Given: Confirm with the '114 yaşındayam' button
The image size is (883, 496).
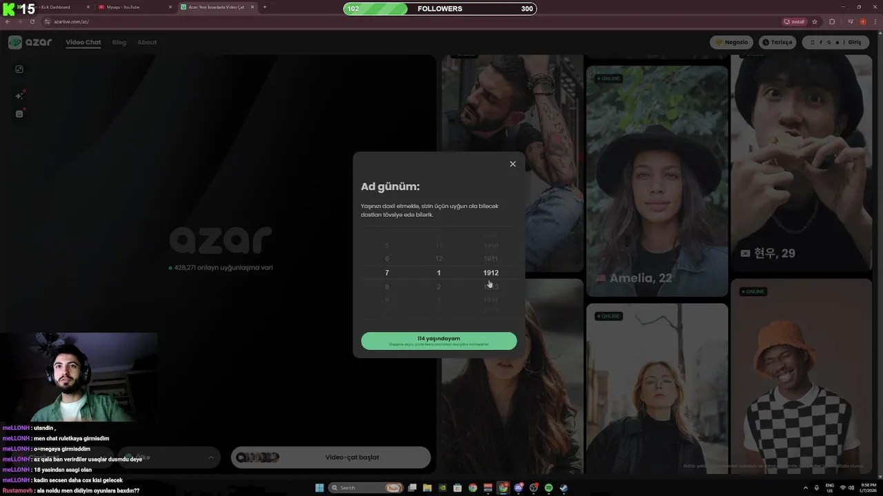Looking at the screenshot, I should point(439,341).
